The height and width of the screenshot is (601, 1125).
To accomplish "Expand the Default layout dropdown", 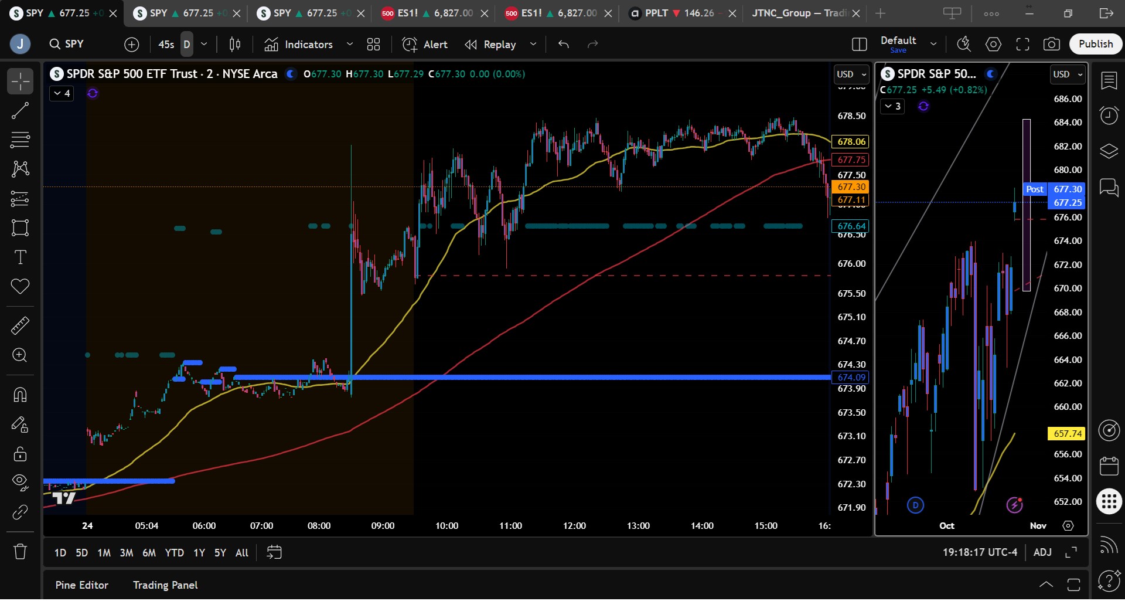I will pyautogui.click(x=933, y=44).
